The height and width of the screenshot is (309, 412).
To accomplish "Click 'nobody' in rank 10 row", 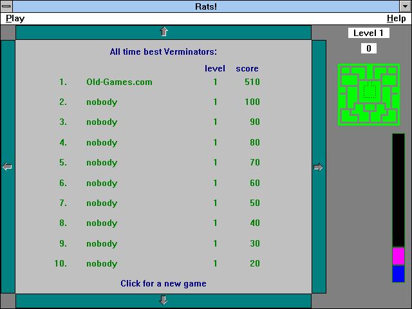I will click(102, 263).
